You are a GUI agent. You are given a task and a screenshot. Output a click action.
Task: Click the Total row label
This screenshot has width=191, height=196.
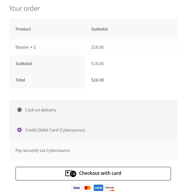[x=20, y=80]
